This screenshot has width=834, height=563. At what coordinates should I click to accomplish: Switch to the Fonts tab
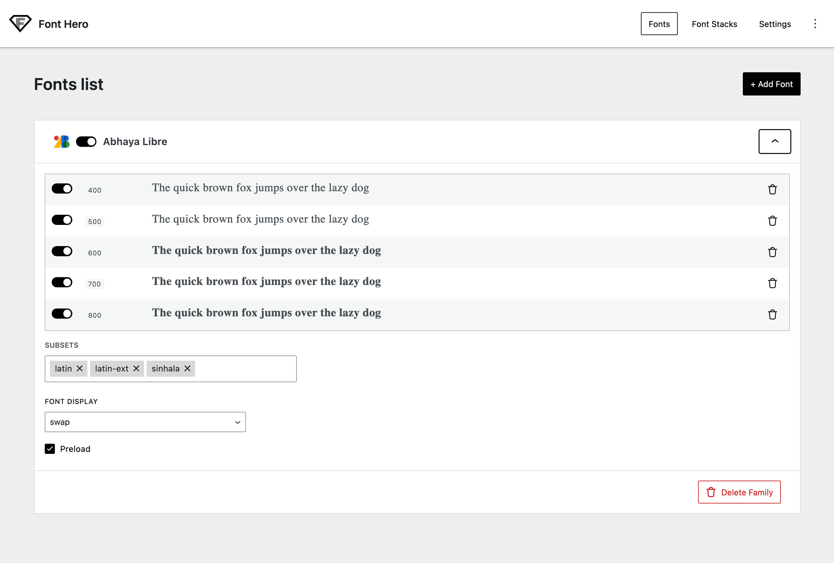659,24
